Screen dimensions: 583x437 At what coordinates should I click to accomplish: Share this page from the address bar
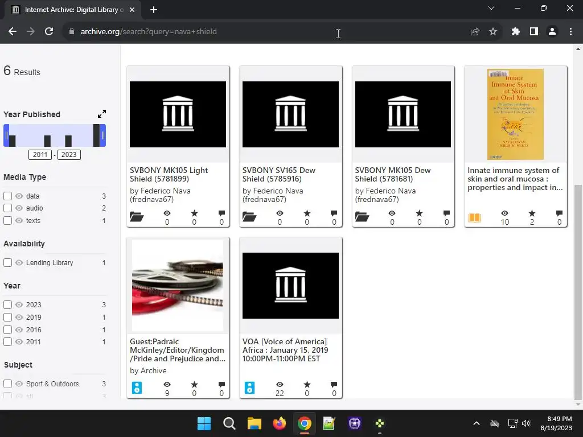point(475,32)
